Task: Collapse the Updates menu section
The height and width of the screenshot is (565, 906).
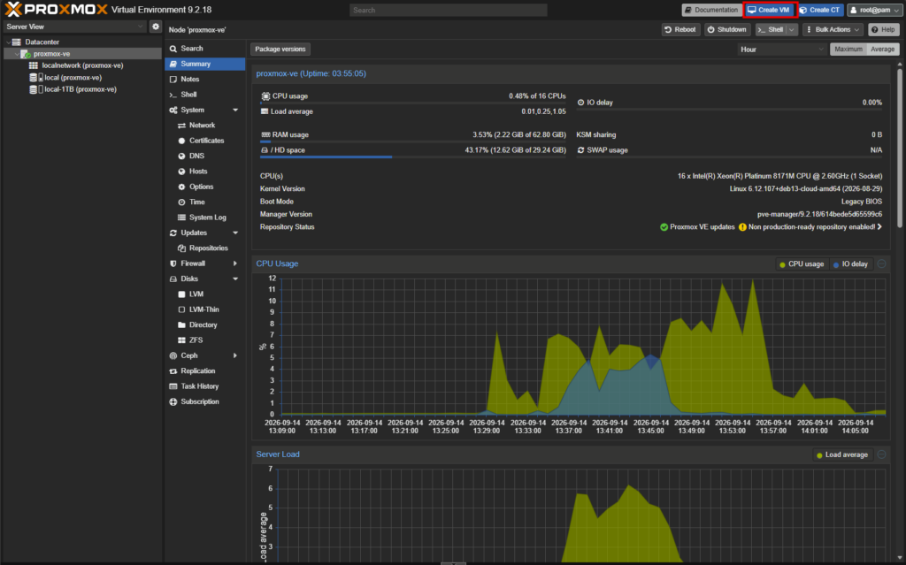Action: point(235,233)
